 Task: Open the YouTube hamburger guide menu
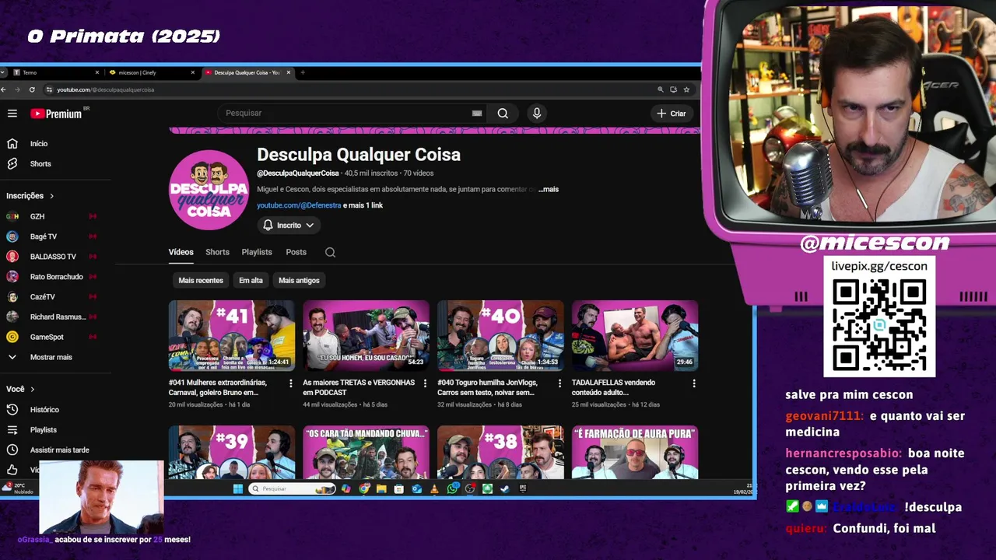click(12, 114)
